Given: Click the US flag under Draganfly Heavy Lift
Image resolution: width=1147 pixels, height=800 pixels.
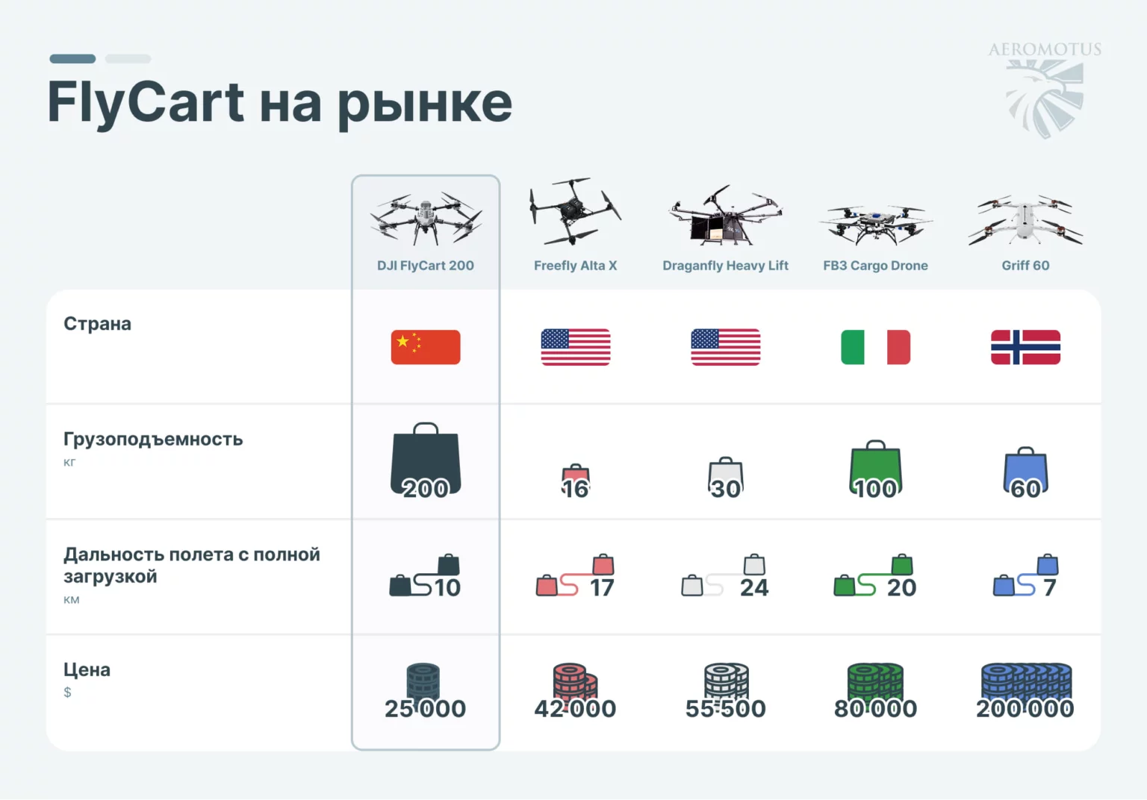Looking at the screenshot, I should [x=726, y=347].
